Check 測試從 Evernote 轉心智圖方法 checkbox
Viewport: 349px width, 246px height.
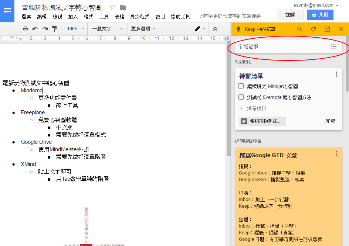241,97
